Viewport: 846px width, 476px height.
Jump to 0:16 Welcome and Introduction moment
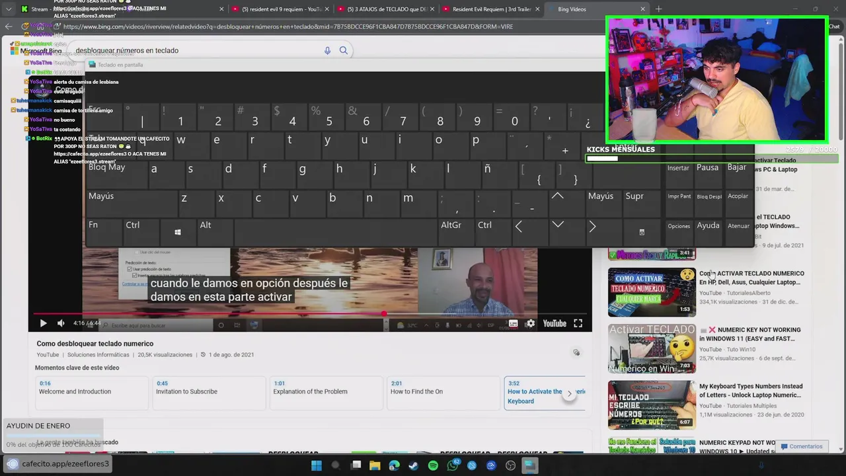(91, 393)
